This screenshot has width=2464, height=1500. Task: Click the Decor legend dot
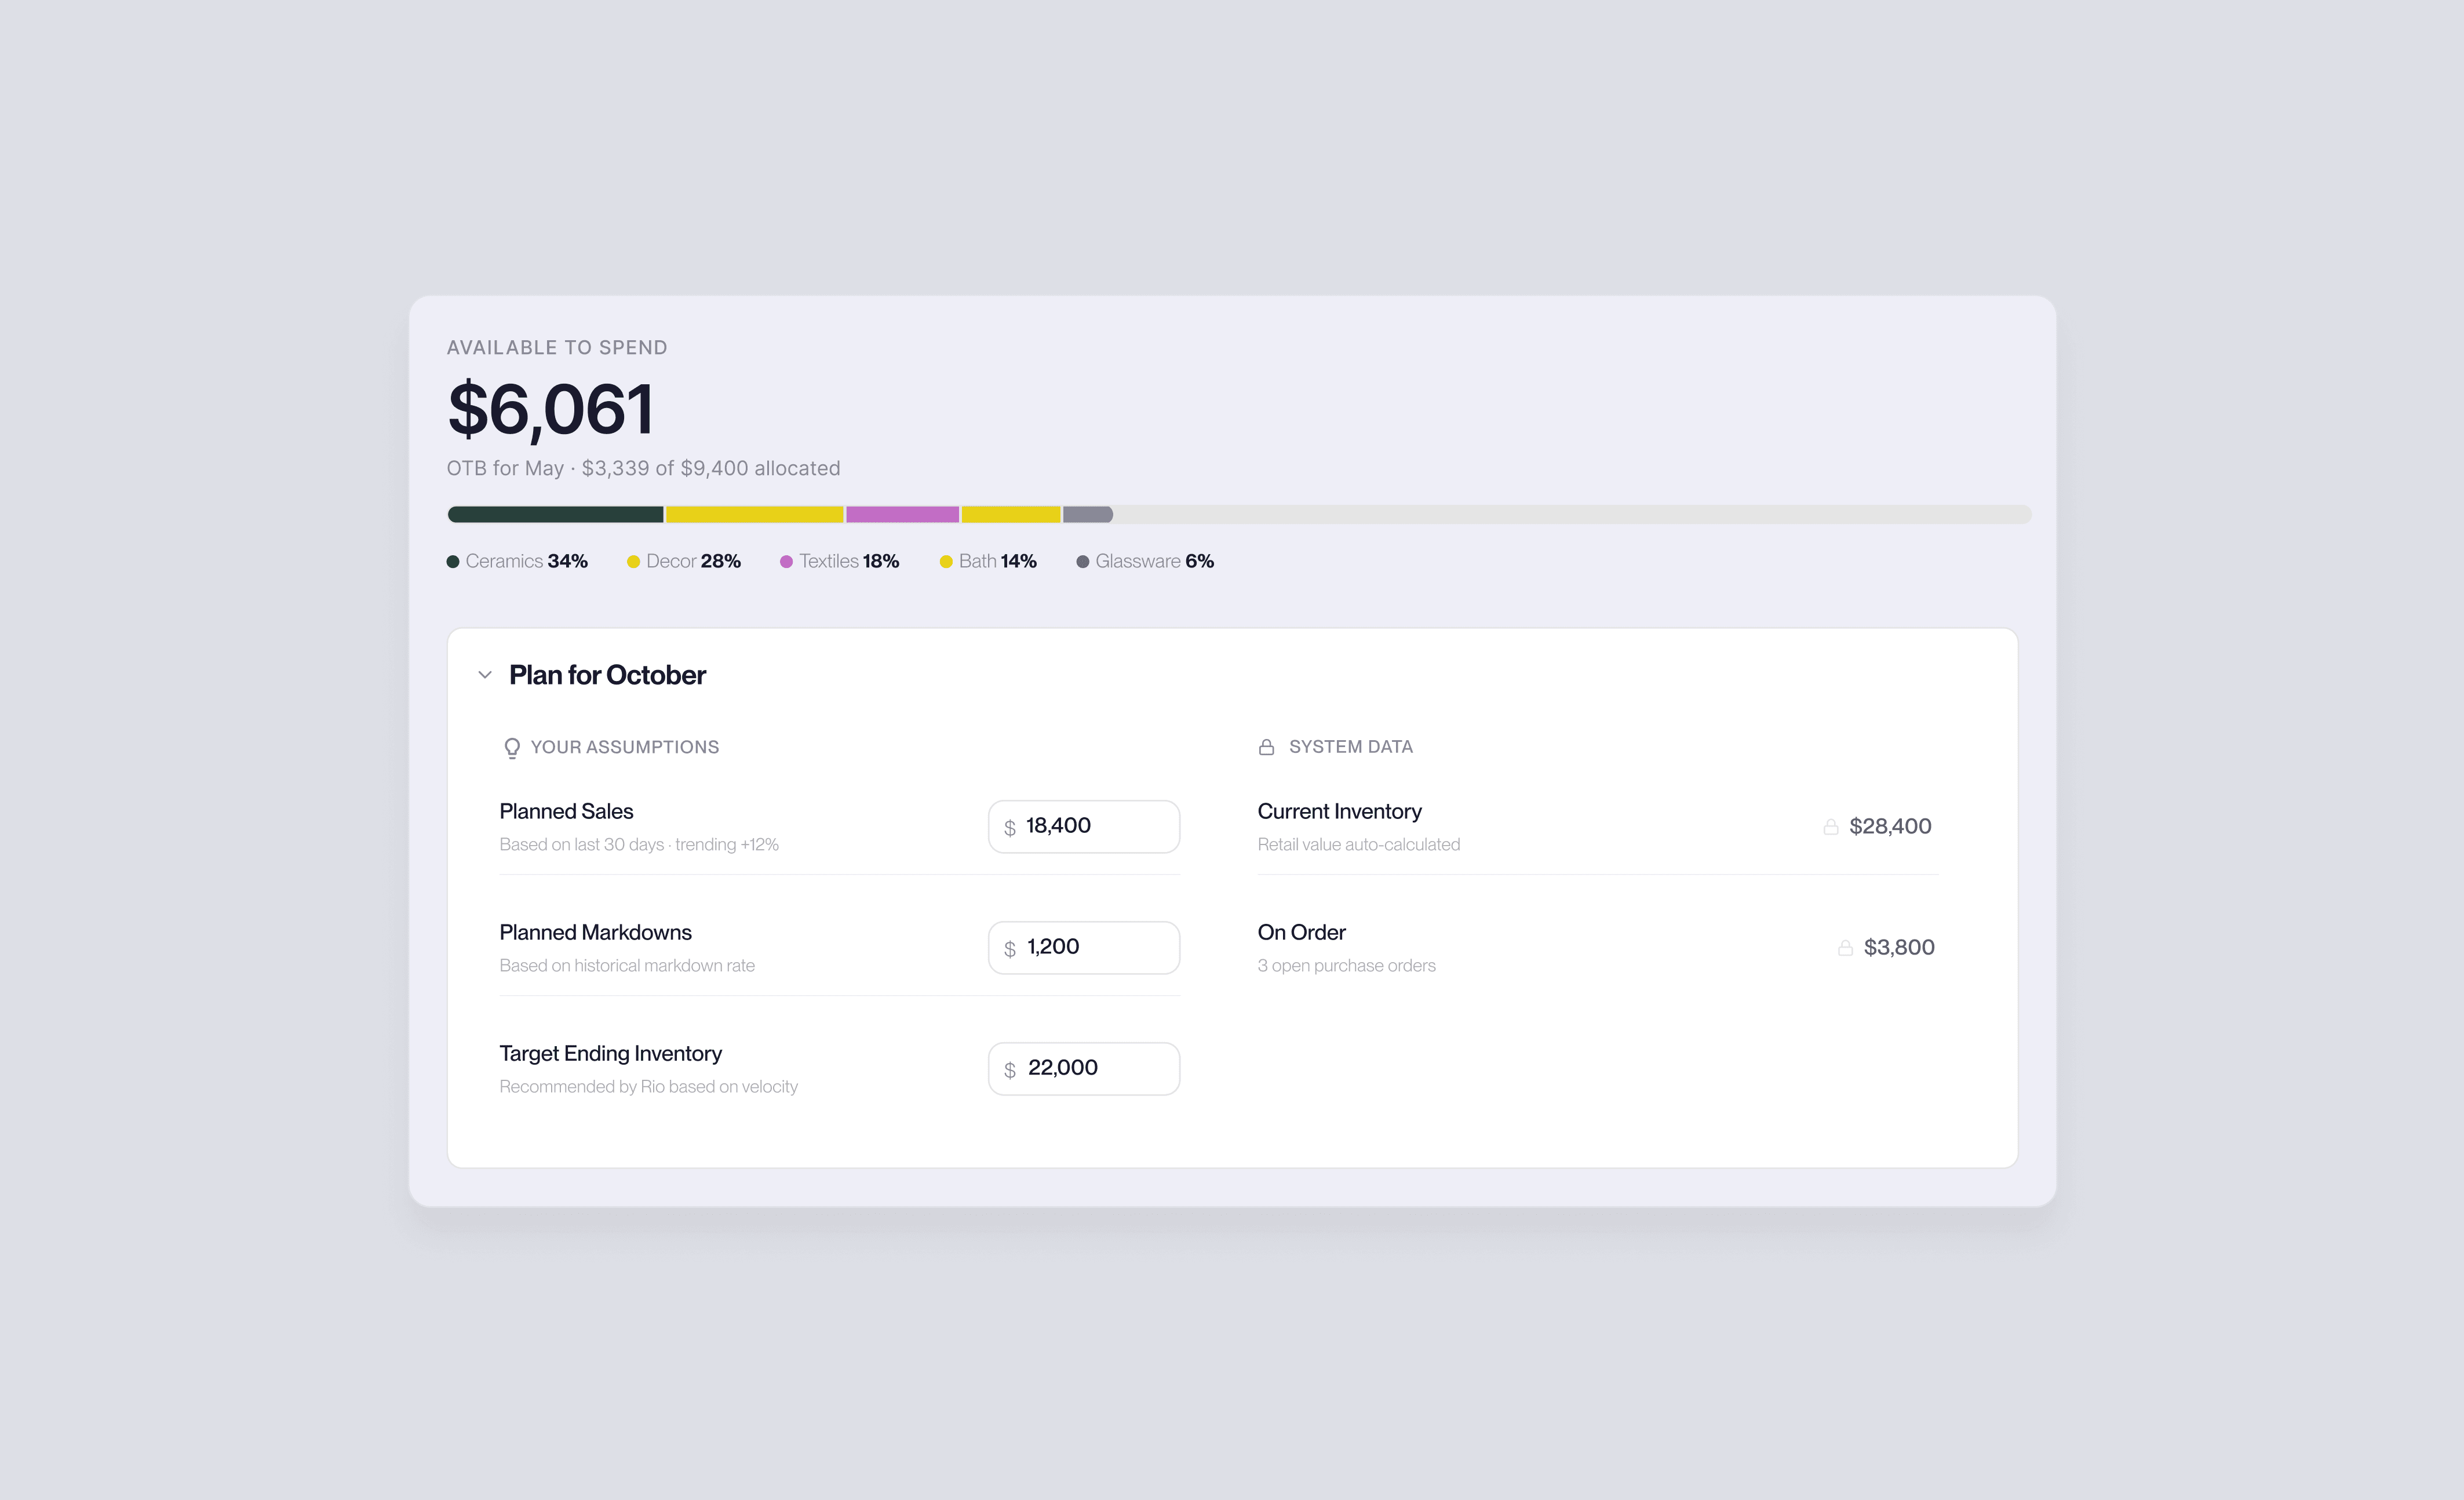coord(633,562)
